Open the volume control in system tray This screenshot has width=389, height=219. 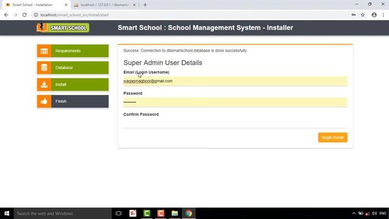pyautogui.click(x=374, y=214)
